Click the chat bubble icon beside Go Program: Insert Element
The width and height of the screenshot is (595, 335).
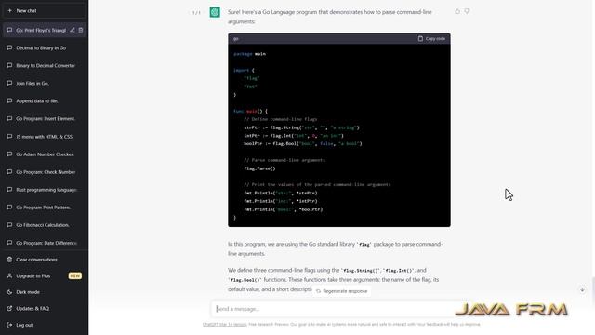point(9,118)
